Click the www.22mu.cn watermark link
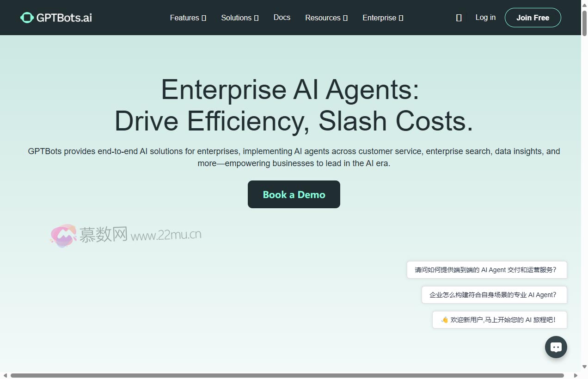Image resolution: width=588 pixels, height=379 pixels. [x=165, y=235]
